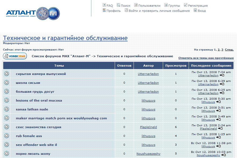Click the large forum title heading link
This screenshot has height=158, width=237.
click(x=65, y=38)
